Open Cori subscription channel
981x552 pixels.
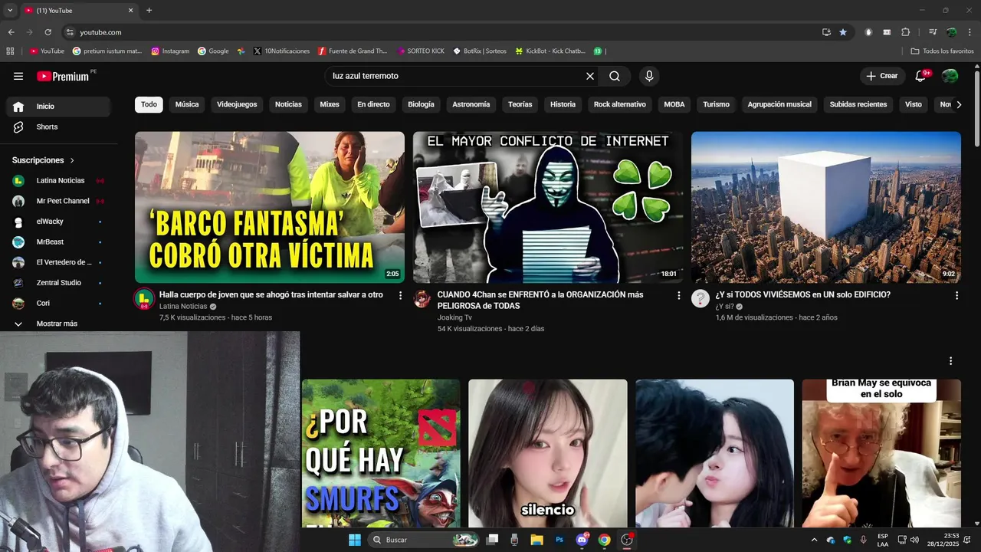pyautogui.click(x=58, y=303)
